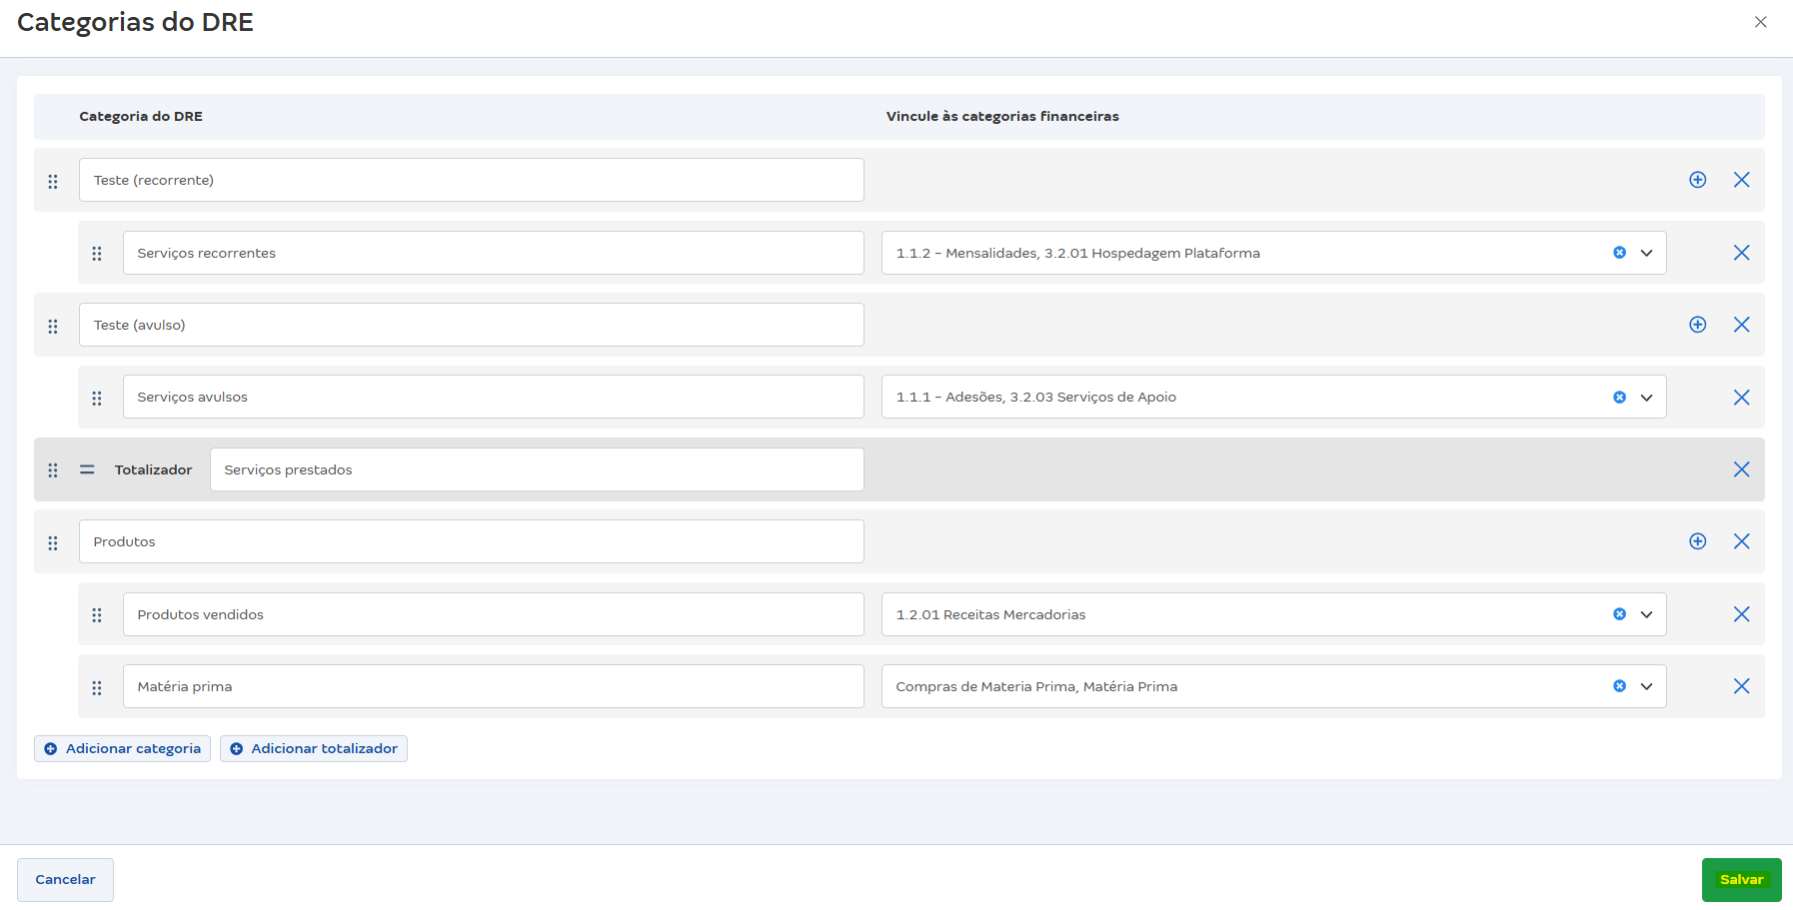Add subcategory to Produtos with plus icon
1793x910 pixels.
[x=1697, y=541]
